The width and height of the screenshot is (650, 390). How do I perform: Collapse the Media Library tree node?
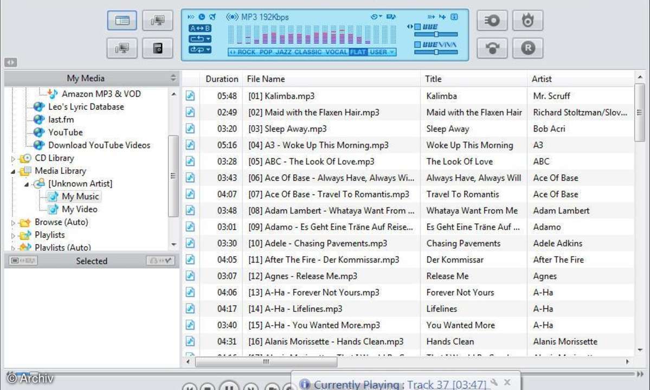coord(13,171)
